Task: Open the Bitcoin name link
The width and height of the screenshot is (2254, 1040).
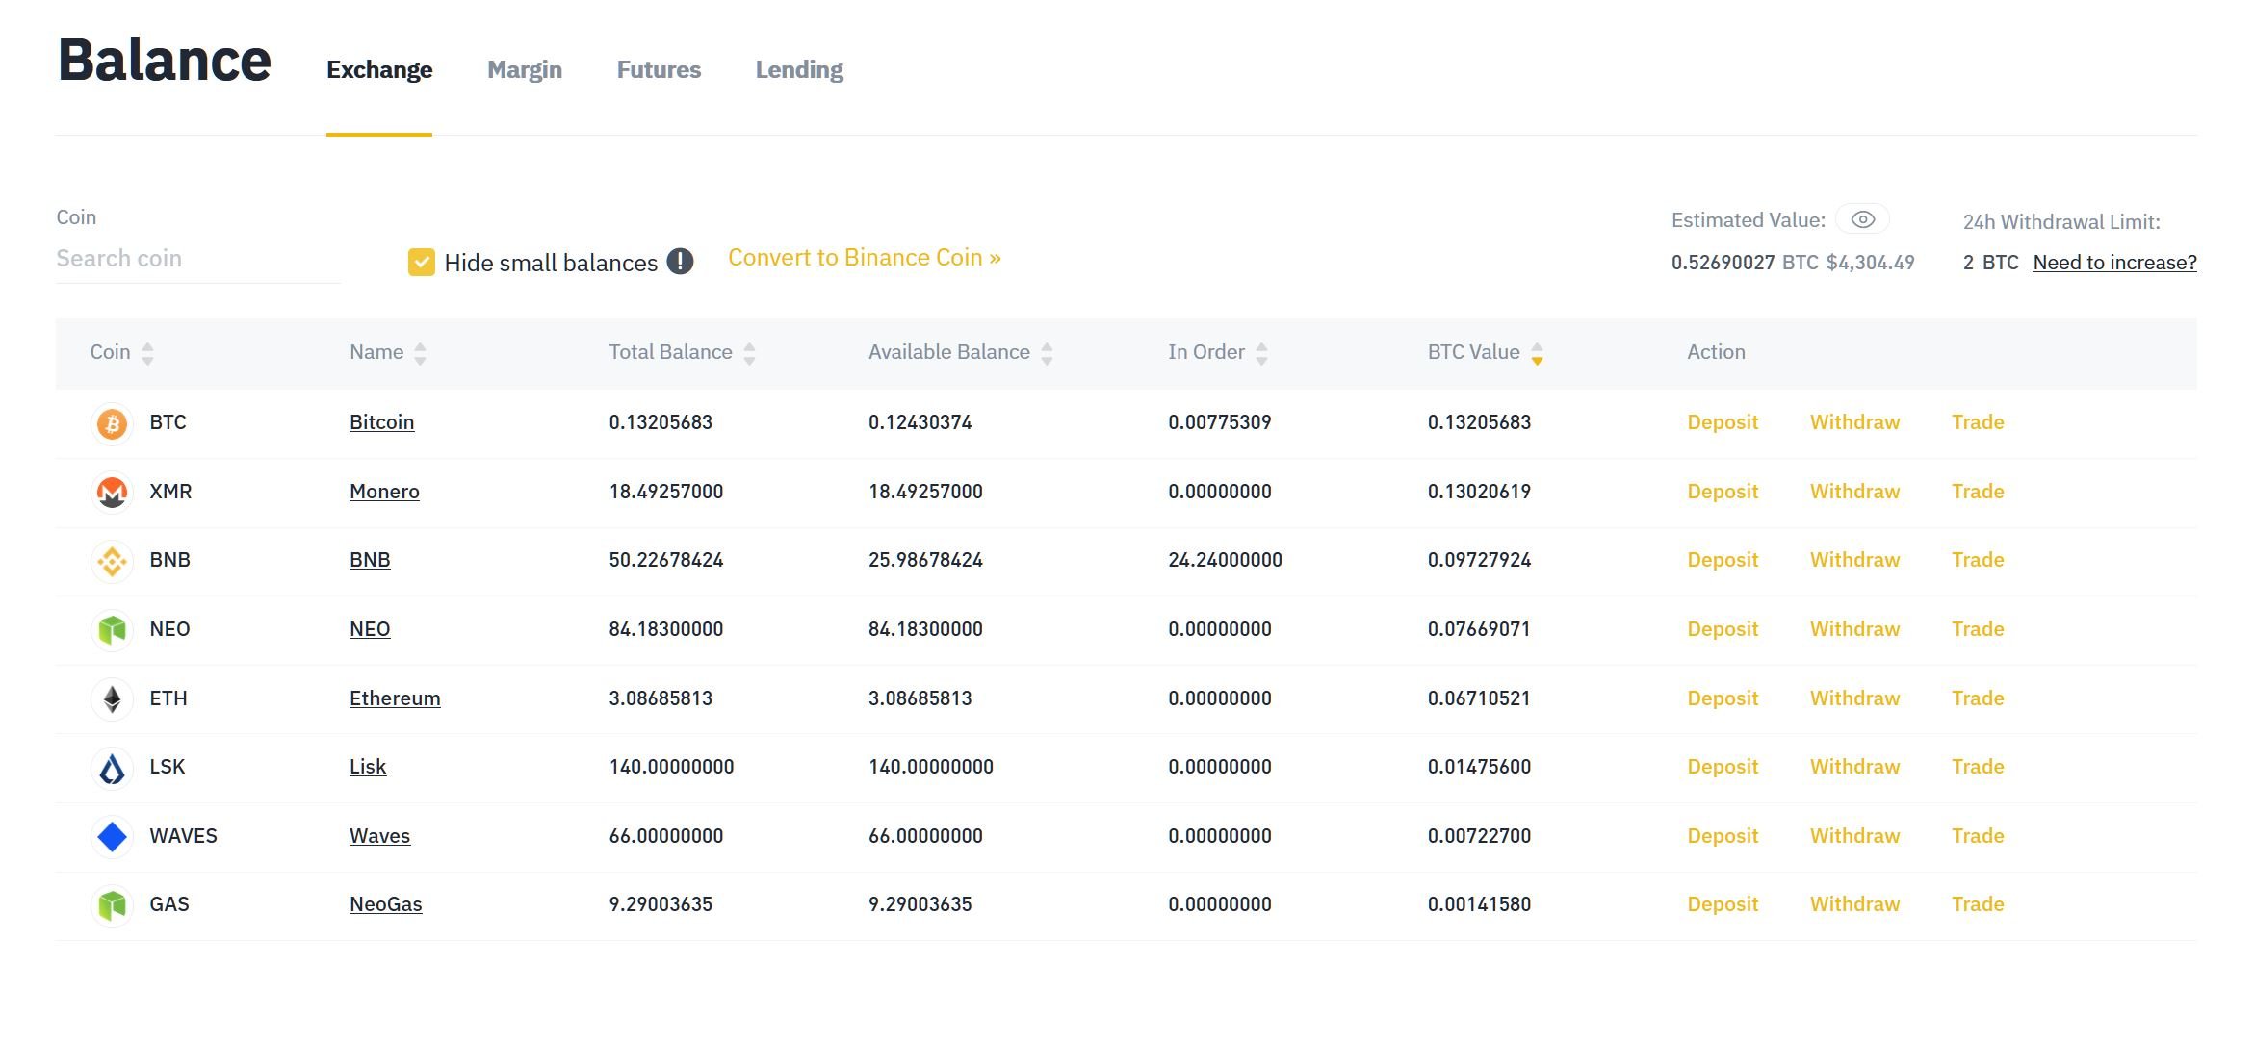Action: (x=381, y=422)
